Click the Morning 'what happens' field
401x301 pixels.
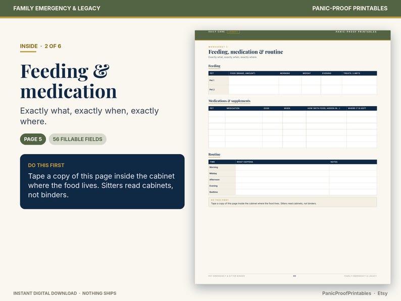(x=282, y=167)
